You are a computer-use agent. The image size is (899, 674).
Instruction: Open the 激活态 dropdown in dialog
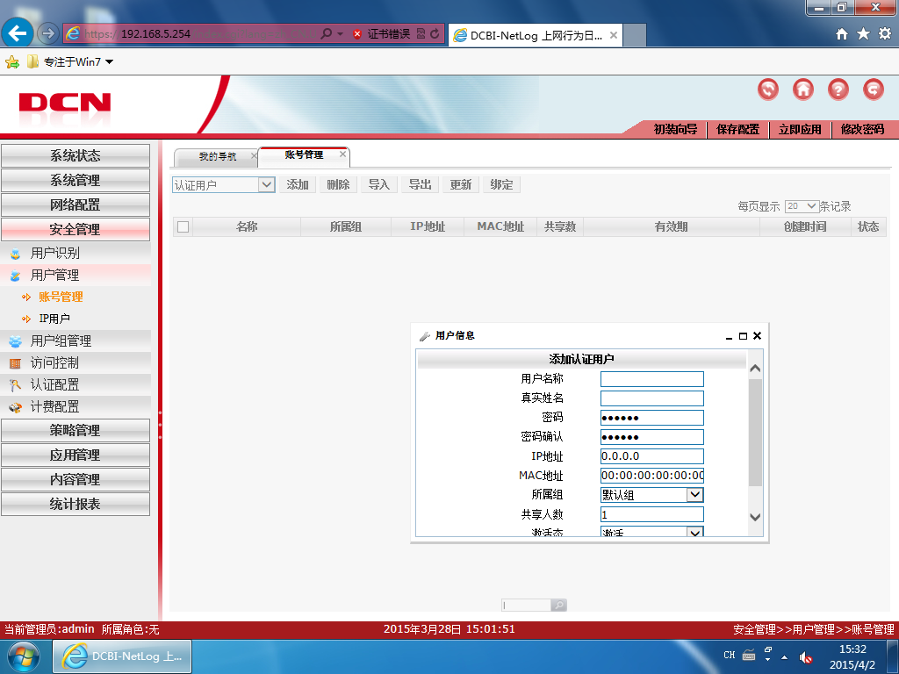coord(695,532)
